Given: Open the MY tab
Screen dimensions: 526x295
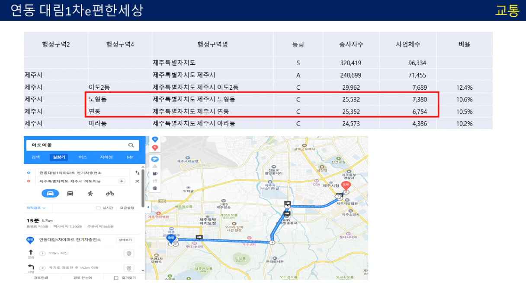Looking at the screenshot, I should coord(130,157).
